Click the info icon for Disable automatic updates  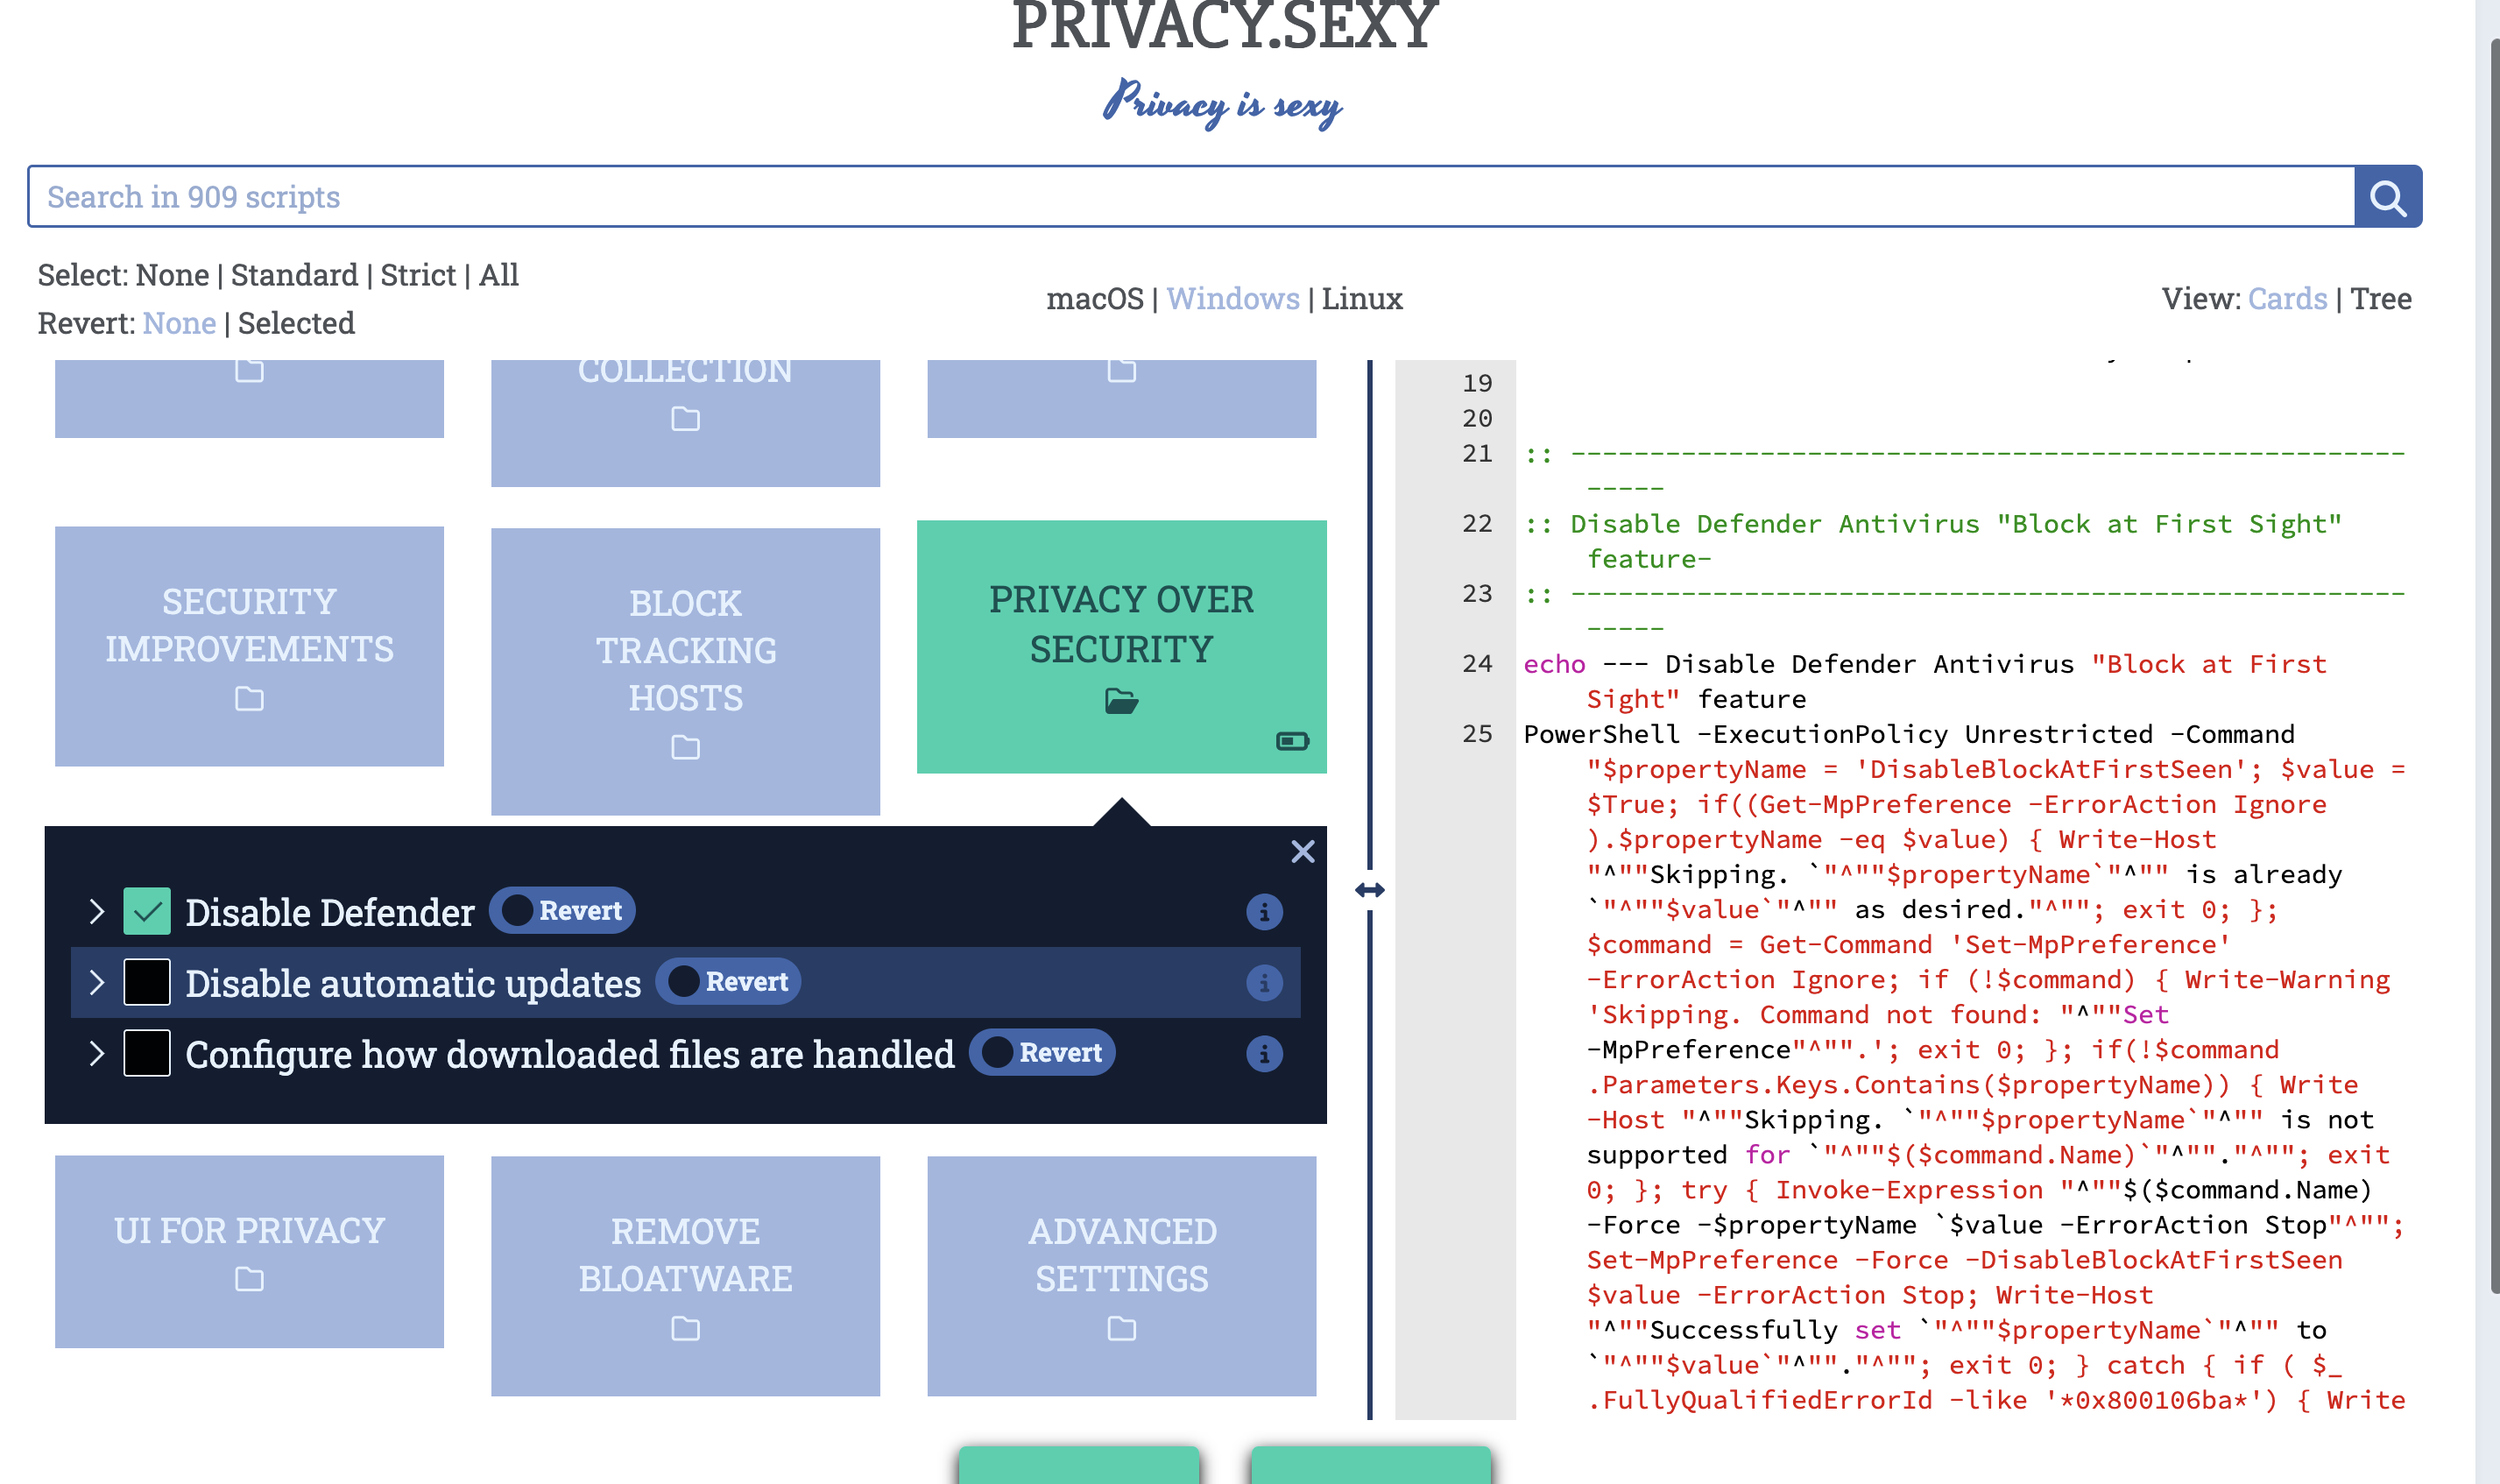(1266, 983)
